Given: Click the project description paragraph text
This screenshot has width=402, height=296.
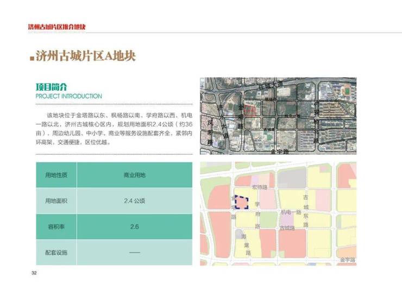Looking at the screenshot, I should (x=114, y=129).
